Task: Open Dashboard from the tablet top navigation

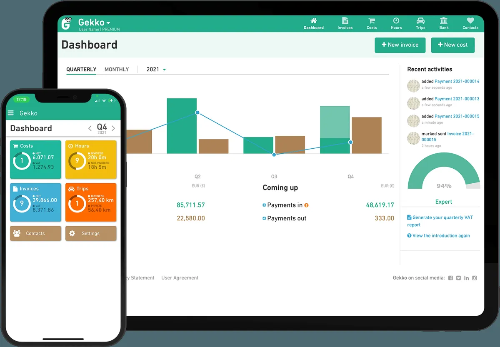Action: 313,23
